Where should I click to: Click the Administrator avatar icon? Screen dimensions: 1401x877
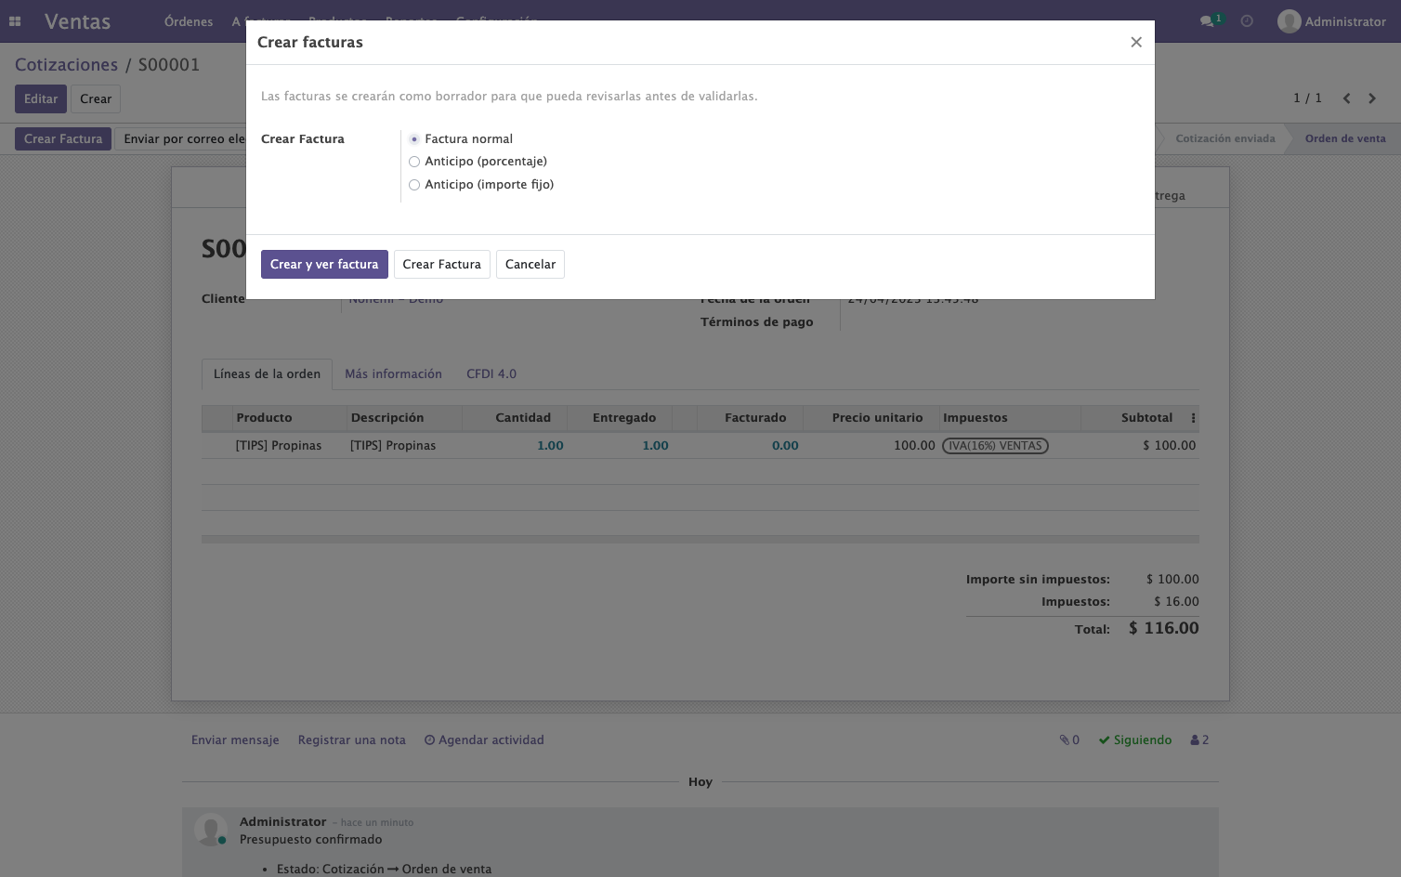tap(1289, 21)
